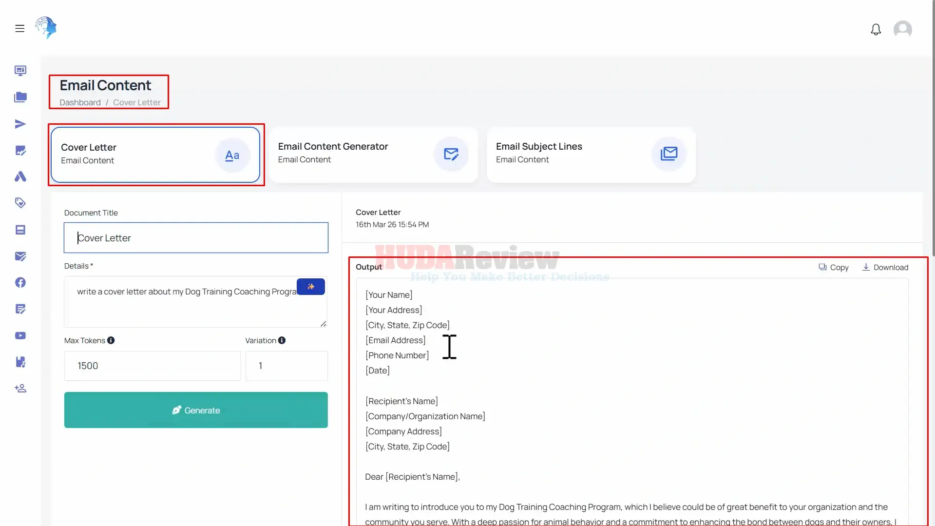Click the Aa icon on Cover Letter card

click(232, 155)
